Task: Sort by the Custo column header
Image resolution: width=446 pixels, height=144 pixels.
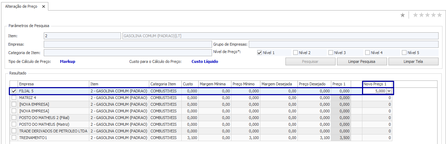Action: click(x=190, y=84)
